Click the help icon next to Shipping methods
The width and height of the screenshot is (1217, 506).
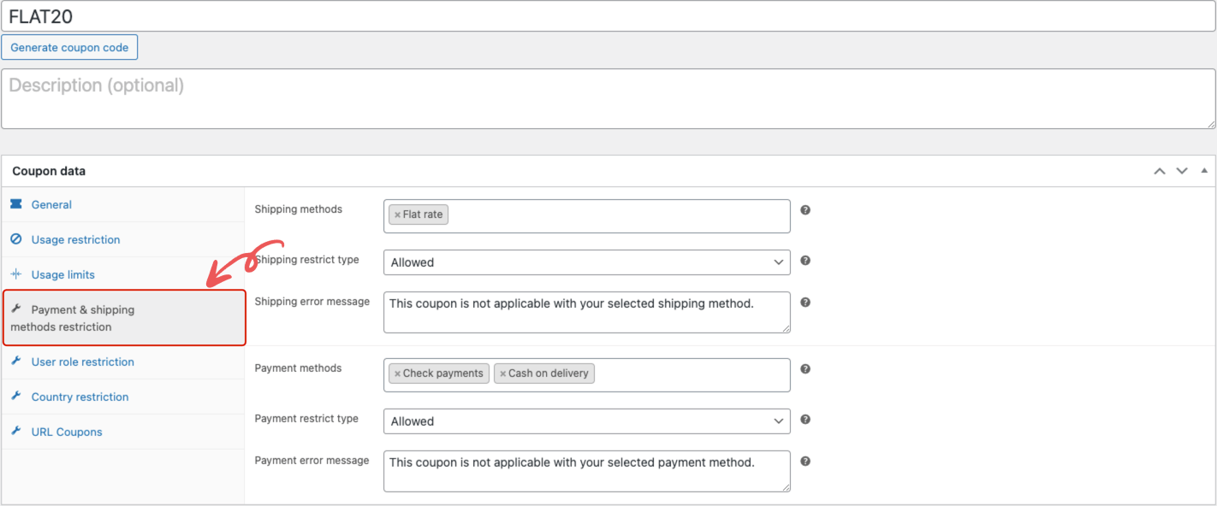[805, 209]
